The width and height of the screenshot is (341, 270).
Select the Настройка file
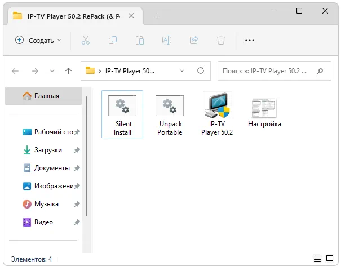[264, 112]
